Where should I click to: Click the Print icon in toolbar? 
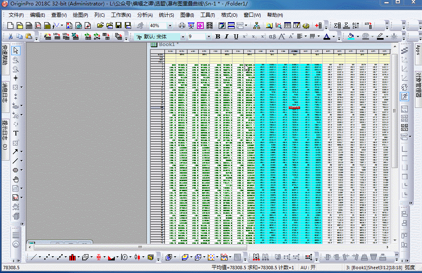coord(182,26)
